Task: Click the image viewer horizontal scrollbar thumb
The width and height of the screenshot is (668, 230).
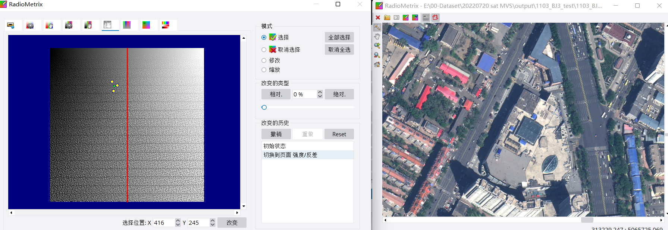Action: click(587, 220)
